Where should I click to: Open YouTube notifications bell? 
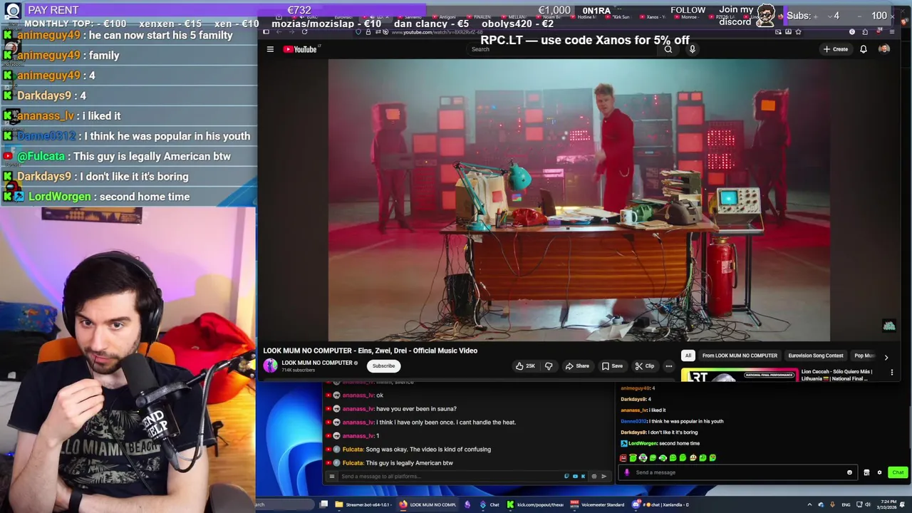[863, 49]
